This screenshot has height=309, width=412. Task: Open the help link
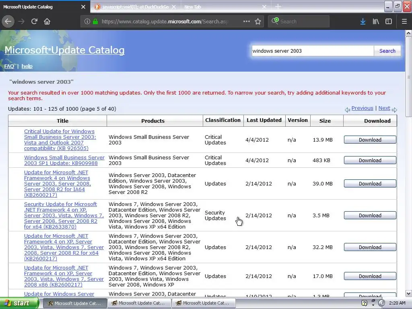27,66
